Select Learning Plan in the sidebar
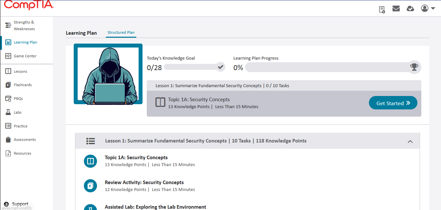The width and height of the screenshot is (441, 210). pyautogui.click(x=25, y=42)
